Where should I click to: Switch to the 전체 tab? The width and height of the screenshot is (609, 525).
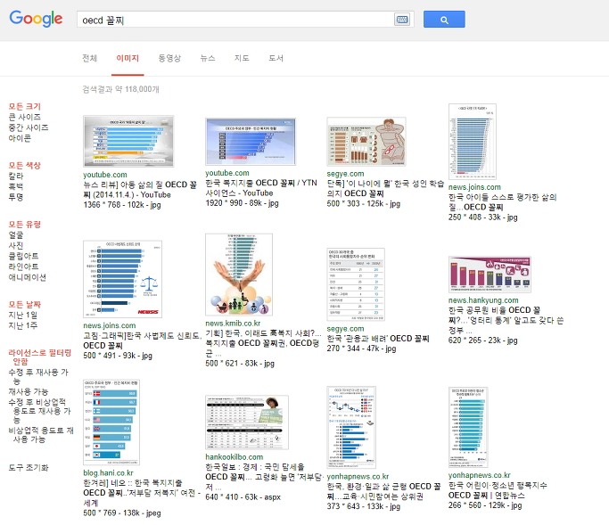[90, 58]
